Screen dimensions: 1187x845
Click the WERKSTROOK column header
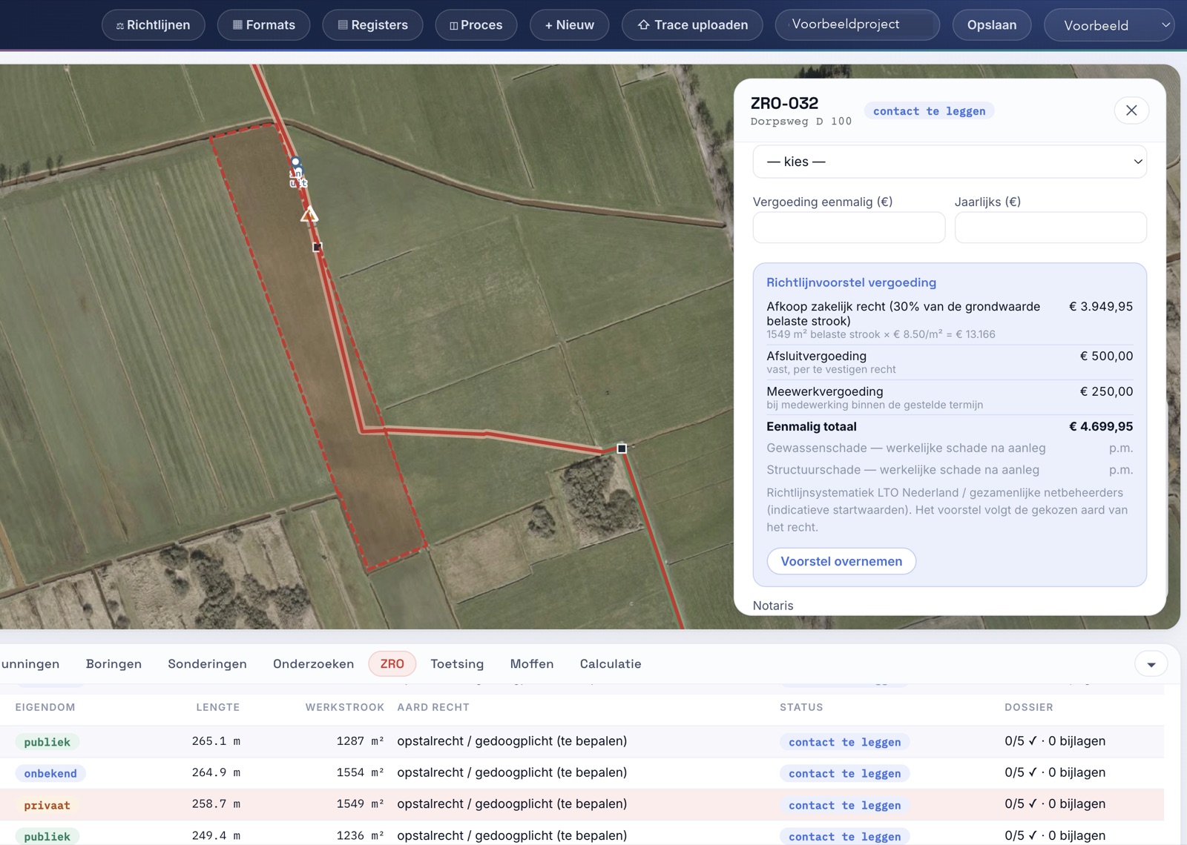pos(345,707)
